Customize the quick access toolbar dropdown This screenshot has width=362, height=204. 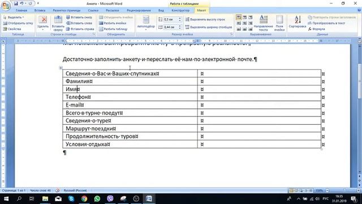coord(38,3)
